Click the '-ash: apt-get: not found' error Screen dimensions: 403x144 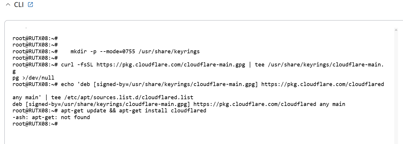tap(51, 117)
